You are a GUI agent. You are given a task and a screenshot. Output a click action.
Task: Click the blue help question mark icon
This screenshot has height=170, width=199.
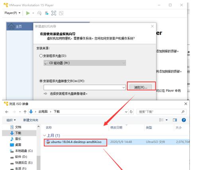(184, 120)
